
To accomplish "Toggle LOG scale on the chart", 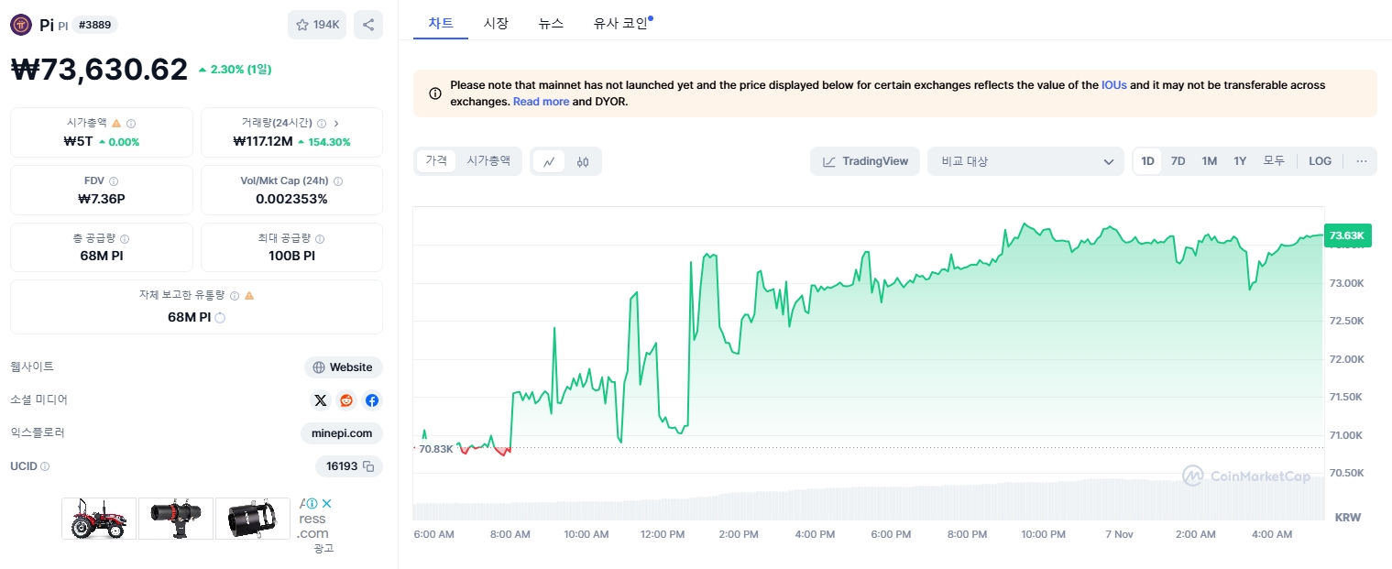I will pos(1320,160).
